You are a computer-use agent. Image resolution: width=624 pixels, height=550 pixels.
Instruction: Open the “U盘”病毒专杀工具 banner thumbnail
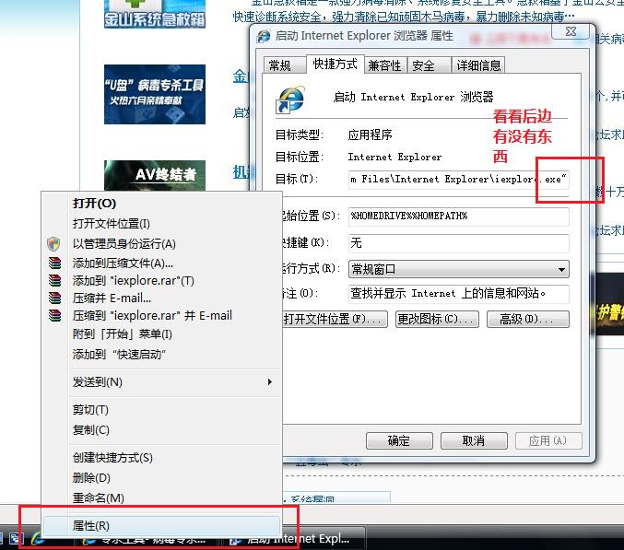pyautogui.click(x=155, y=94)
